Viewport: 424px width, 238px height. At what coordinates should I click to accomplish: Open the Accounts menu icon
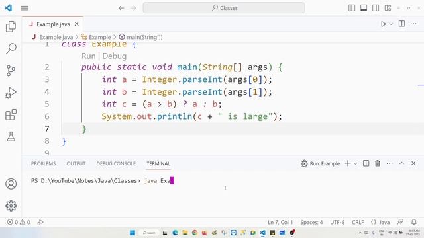[11, 184]
